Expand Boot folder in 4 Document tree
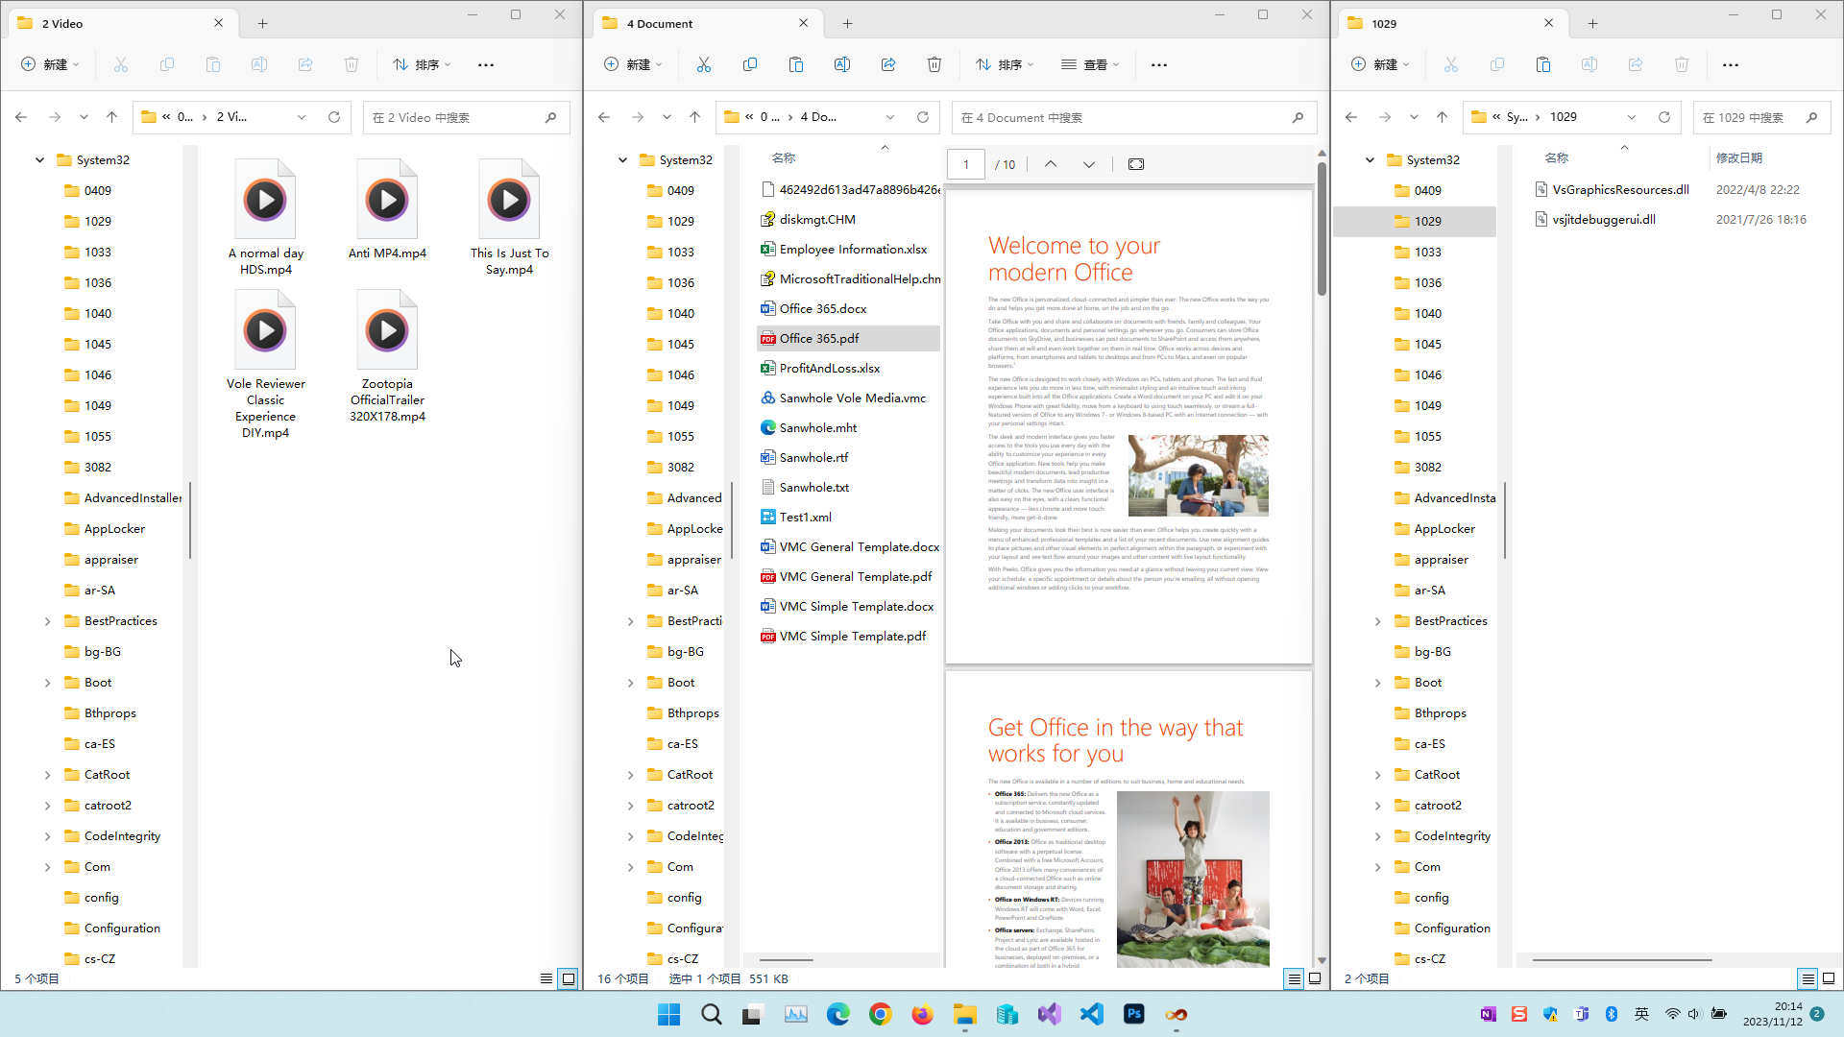Image resolution: width=1844 pixels, height=1037 pixels. pyautogui.click(x=630, y=683)
